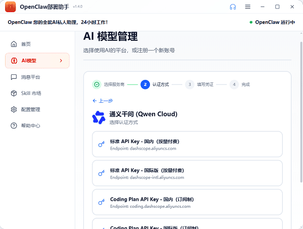The height and width of the screenshot is (229, 303).
Task: Open Skill 市场 sidebar item
Action: pos(37,93)
